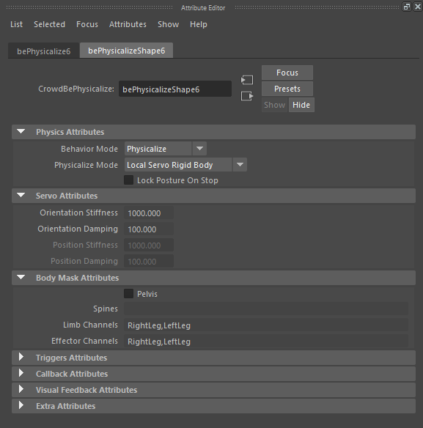Click Orientation Stiffness value field
423x428 pixels.
tap(149, 213)
